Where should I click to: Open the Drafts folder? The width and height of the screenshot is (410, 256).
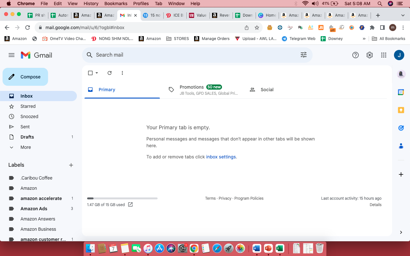pyautogui.click(x=38, y=137)
